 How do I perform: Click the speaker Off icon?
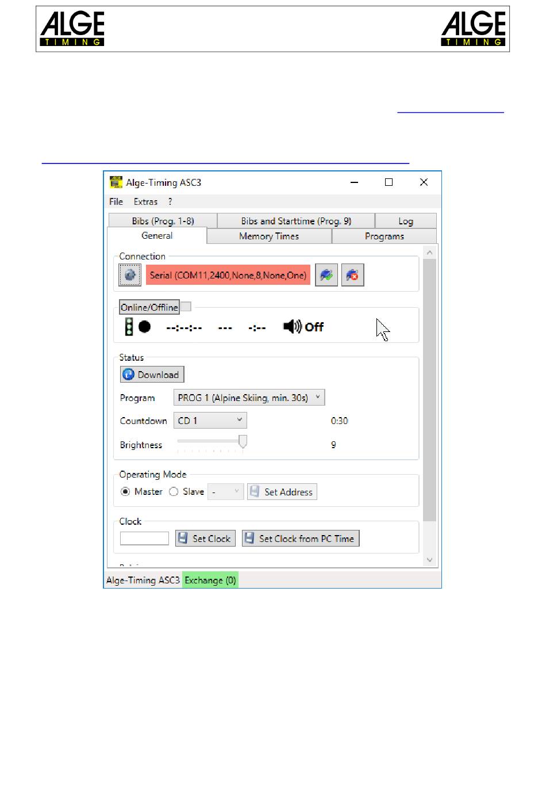click(303, 327)
